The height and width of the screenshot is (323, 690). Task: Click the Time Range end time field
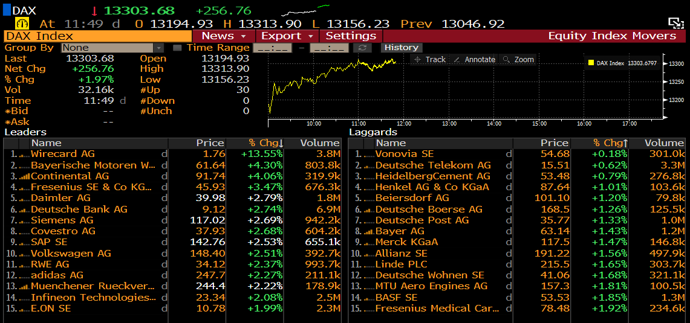pos(329,48)
